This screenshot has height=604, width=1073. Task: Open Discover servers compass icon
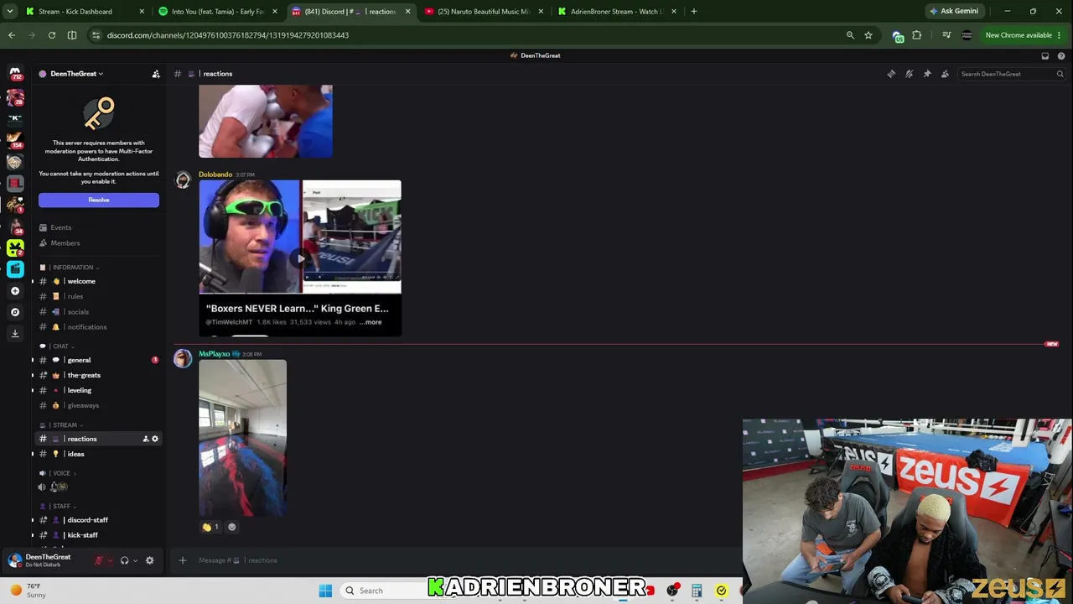(15, 312)
